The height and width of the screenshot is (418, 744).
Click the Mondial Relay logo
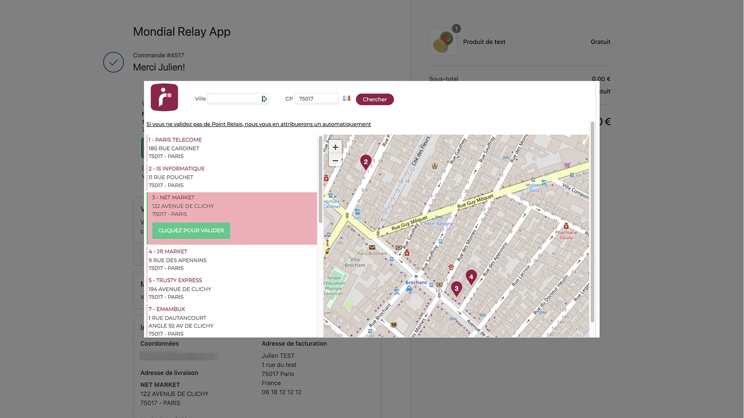(x=164, y=97)
